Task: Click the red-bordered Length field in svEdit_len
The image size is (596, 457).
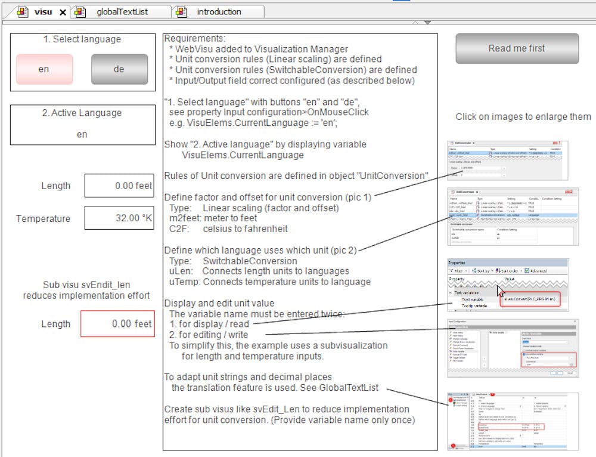Action: [x=117, y=324]
